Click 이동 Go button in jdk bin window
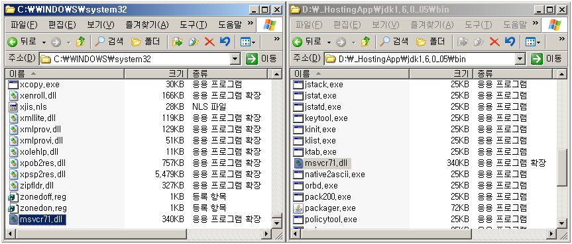Viewport: 572px width, 244px height. point(546,59)
